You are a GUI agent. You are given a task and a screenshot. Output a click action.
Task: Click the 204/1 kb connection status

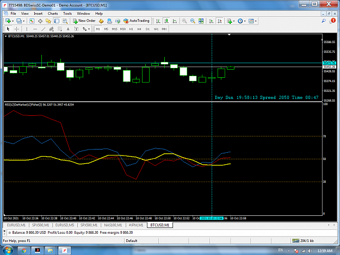(303, 241)
